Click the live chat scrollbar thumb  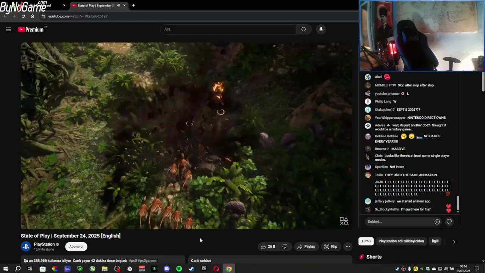click(458, 203)
